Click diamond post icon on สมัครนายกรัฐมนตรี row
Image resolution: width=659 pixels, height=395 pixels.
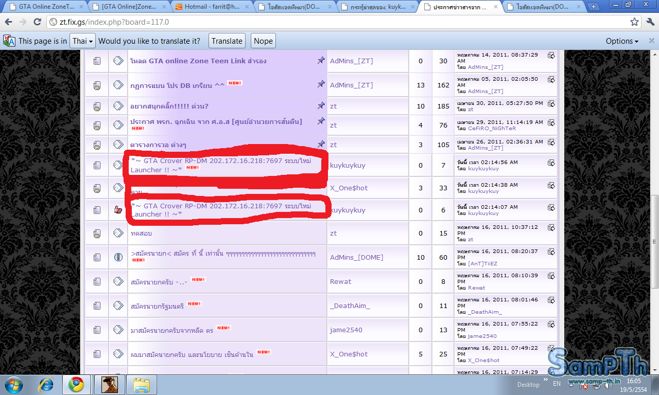point(118,306)
